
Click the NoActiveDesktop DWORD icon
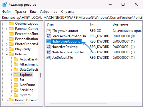[x=49, y=47]
